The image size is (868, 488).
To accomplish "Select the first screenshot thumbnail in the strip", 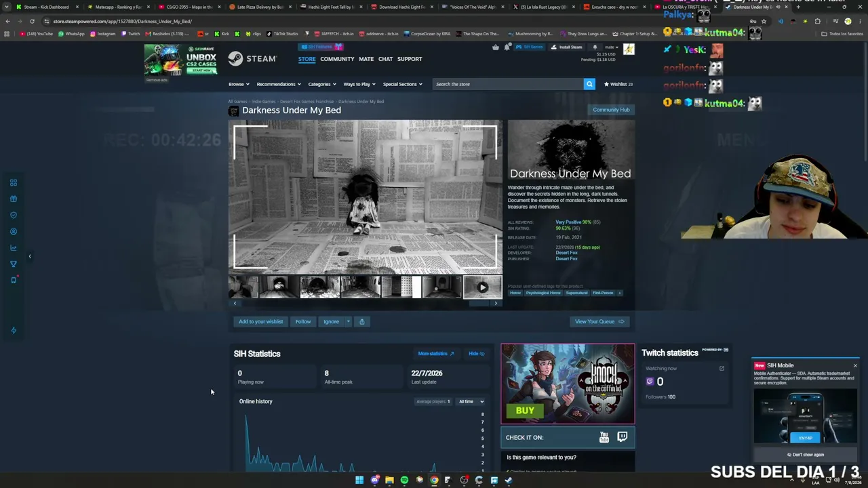I will [x=243, y=287].
